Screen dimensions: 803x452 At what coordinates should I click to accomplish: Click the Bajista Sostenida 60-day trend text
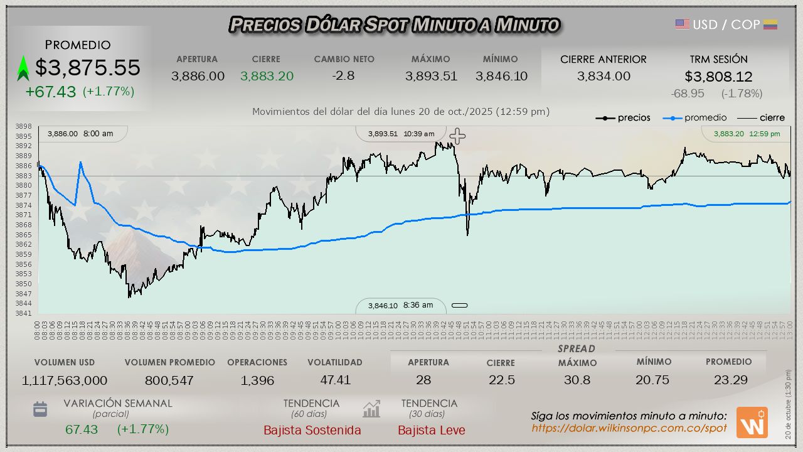click(x=312, y=430)
